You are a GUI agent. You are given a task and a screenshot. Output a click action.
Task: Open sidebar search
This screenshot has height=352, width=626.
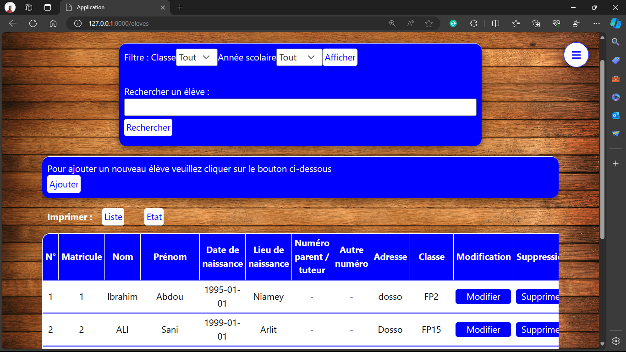tap(616, 42)
